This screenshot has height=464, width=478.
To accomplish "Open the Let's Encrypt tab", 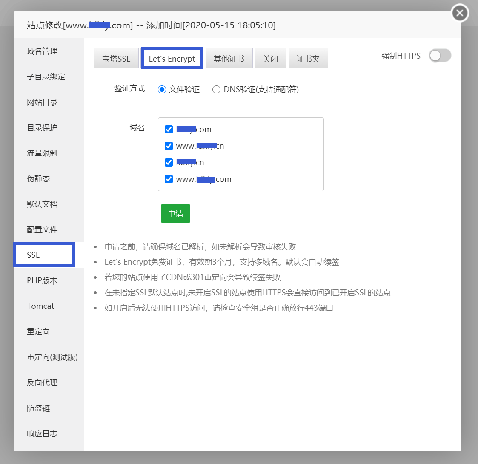I will coord(172,58).
